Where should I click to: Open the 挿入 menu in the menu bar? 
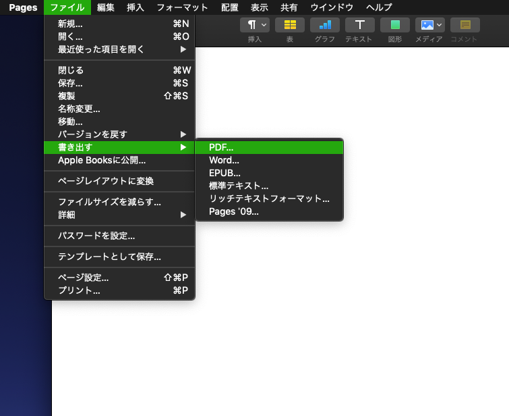click(x=136, y=7)
